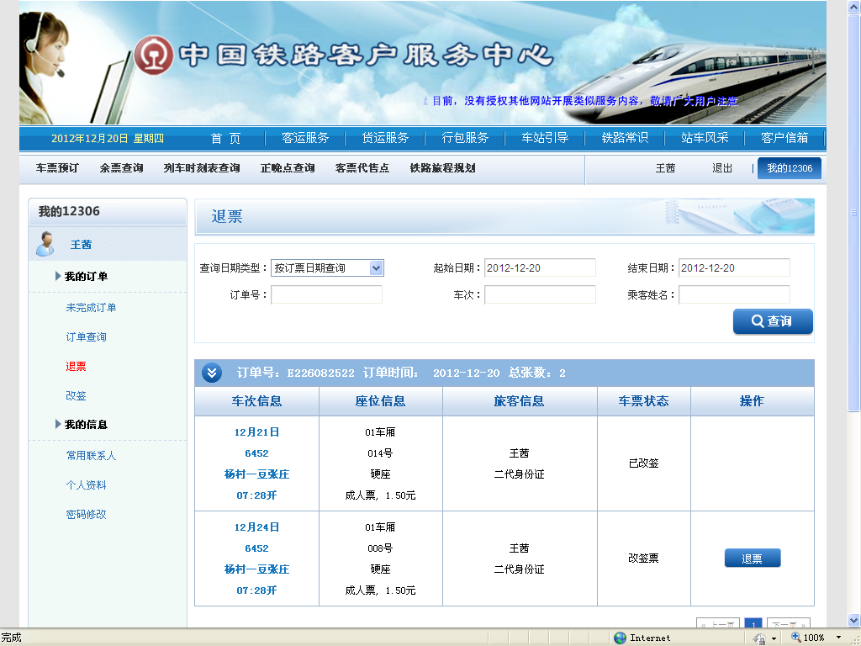Click the 王茜 username in the top bar
Image resolution: width=861 pixels, height=646 pixels.
[x=665, y=168]
